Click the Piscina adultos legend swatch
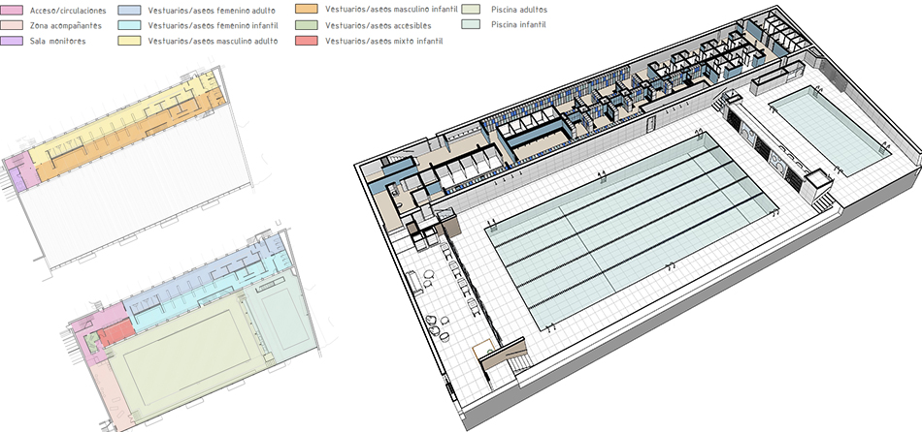The image size is (922, 432). tap(471, 9)
